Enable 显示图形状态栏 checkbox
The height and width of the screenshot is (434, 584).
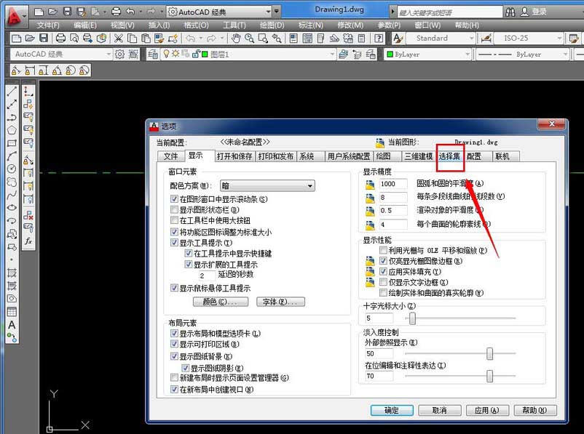coord(173,210)
